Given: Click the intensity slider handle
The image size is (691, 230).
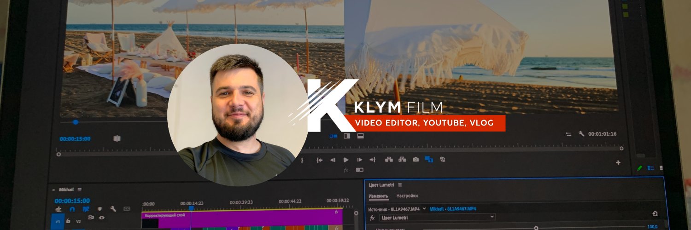Looking at the screenshot, I should coord(536,228).
